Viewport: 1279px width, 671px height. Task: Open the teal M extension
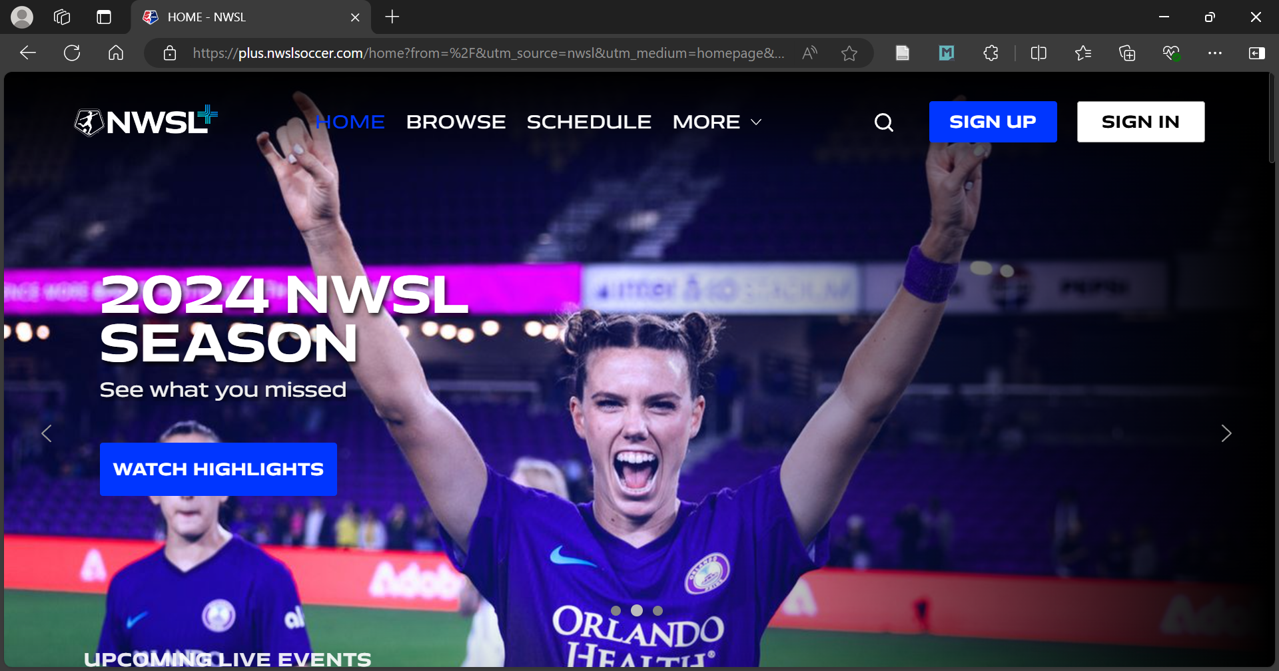pyautogui.click(x=947, y=53)
